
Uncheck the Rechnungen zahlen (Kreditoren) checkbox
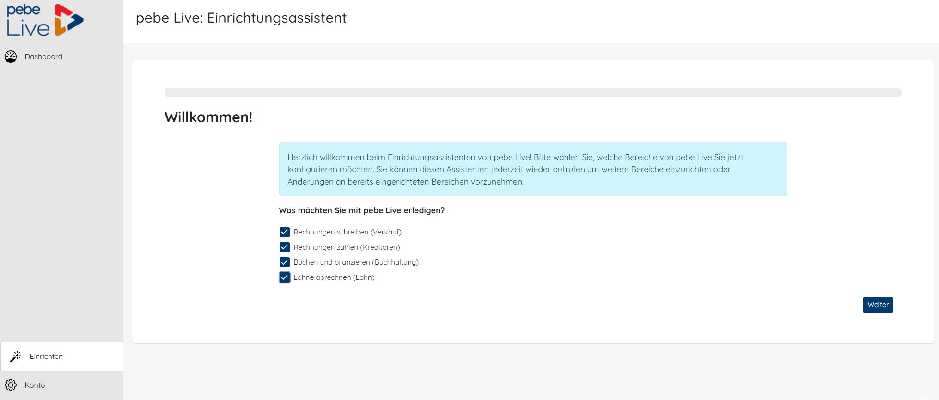coord(285,247)
